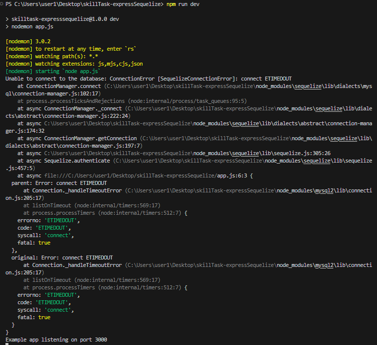Click the 'Example app listening on port 3000' line
377x345 pixels.
(56, 340)
